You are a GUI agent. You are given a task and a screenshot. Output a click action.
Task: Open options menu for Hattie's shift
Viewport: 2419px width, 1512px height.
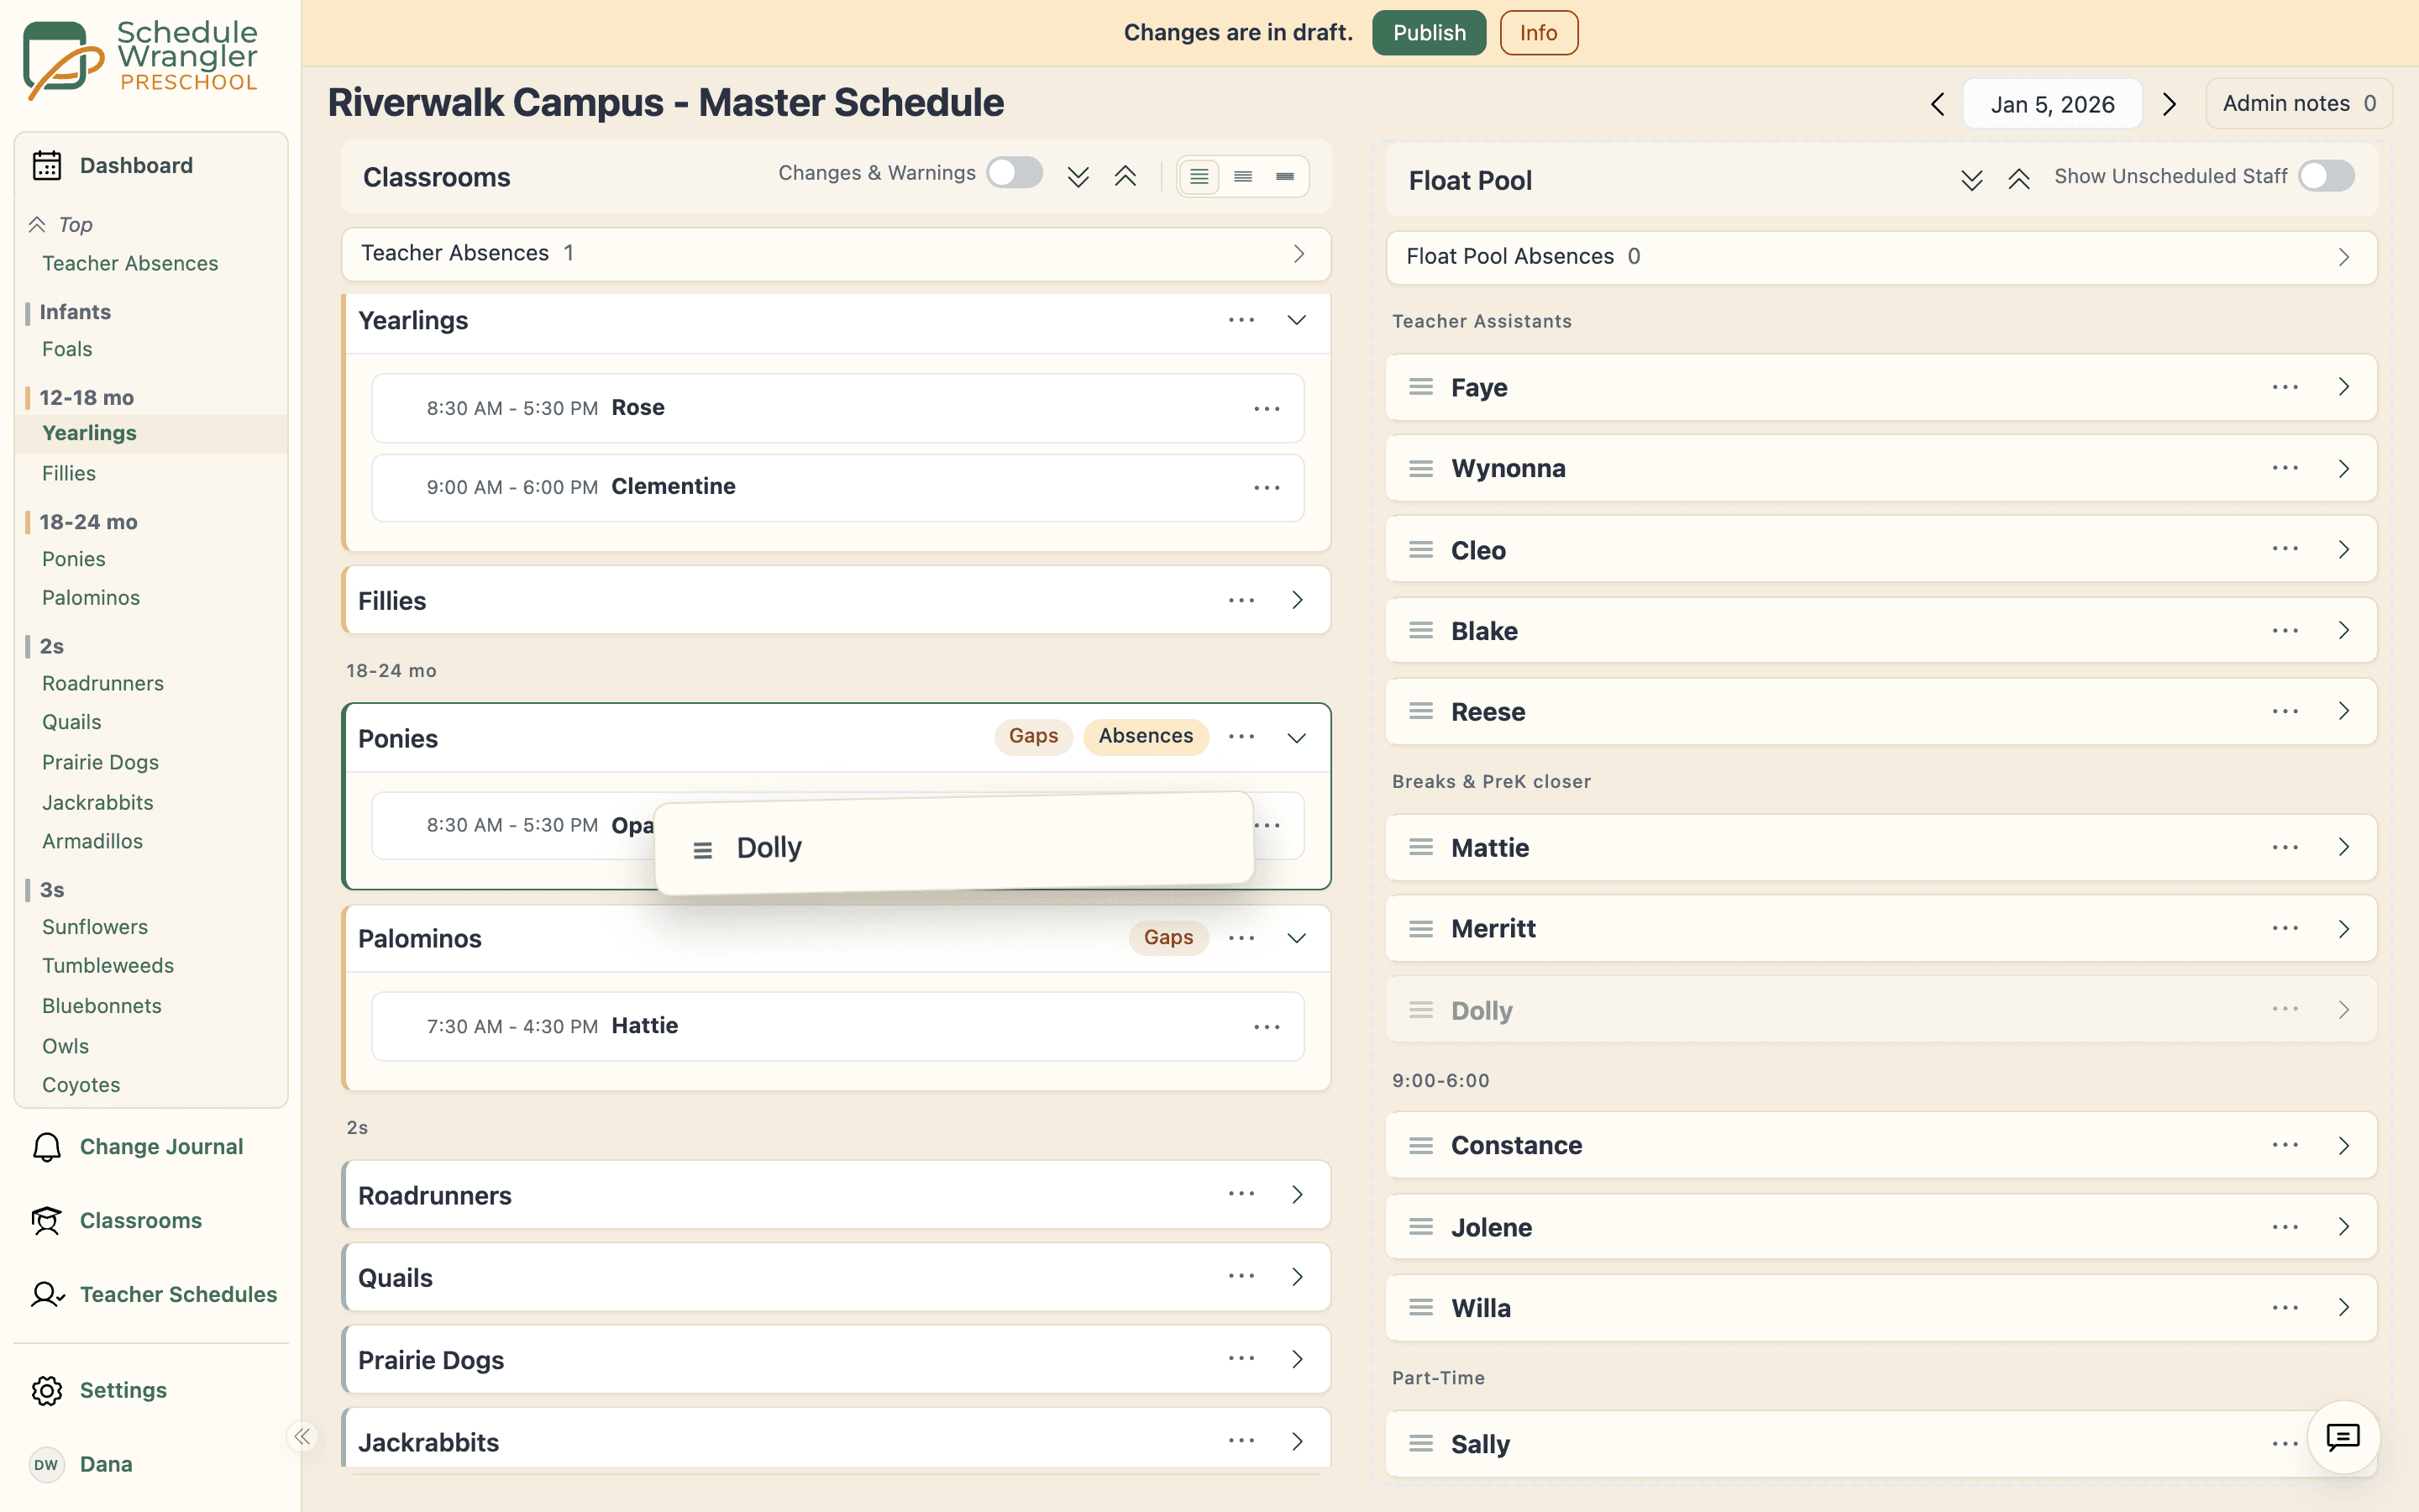point(1267,1027)
